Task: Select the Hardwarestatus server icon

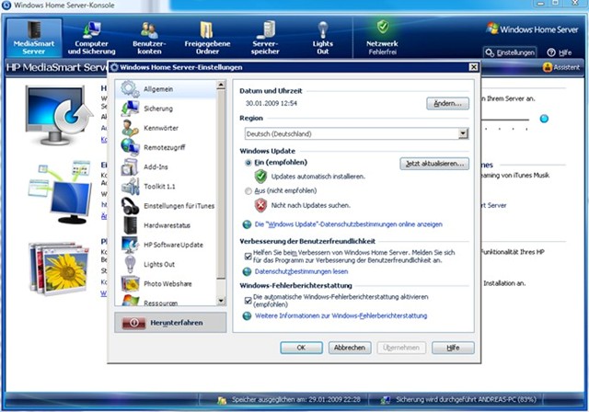Action: (130, 225)
